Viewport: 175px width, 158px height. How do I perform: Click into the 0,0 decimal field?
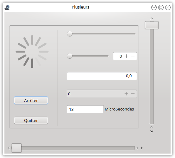tap(102, 76)
